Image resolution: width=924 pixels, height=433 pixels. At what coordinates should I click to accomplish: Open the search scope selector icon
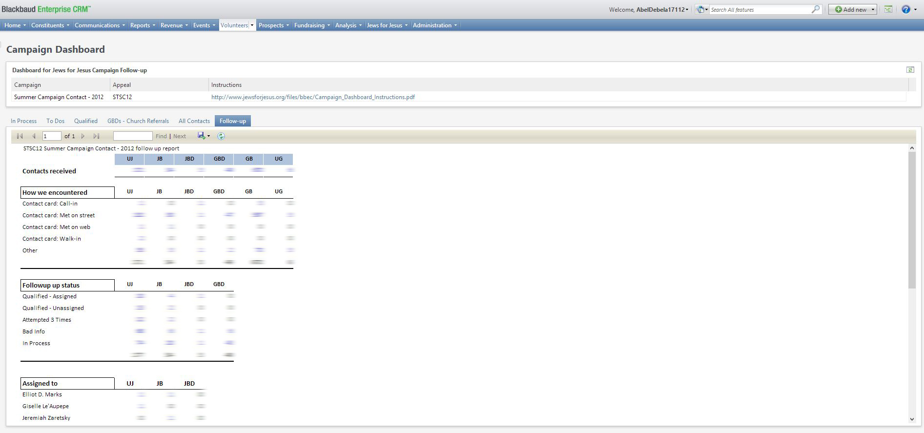(702, 9)
